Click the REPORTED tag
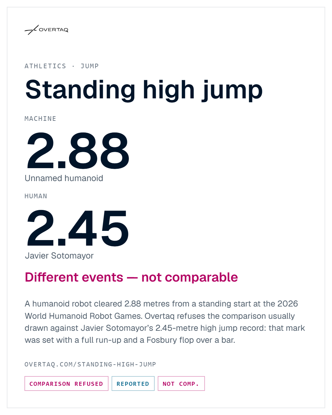This screenshot has height=415, width=332. (133, 384)
